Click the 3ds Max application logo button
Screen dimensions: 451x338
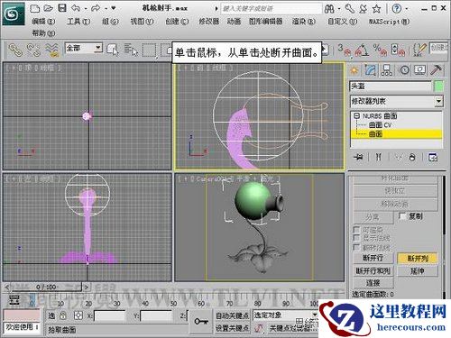point(14,14)
